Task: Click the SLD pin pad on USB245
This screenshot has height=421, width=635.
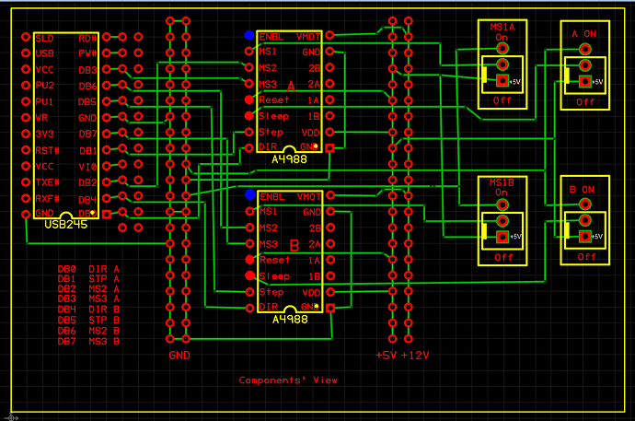Action: (26, 38)
